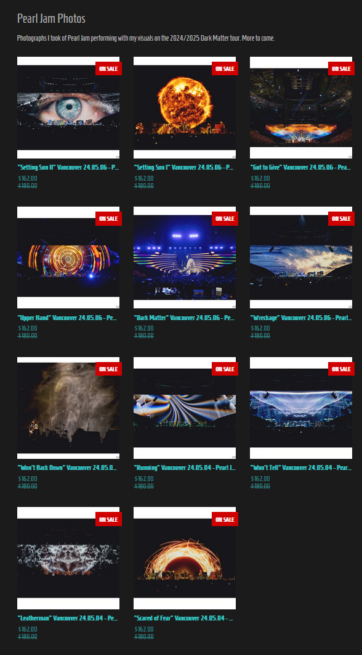Open the Won't Back Down smoke thumbnail

coord(68,408)
